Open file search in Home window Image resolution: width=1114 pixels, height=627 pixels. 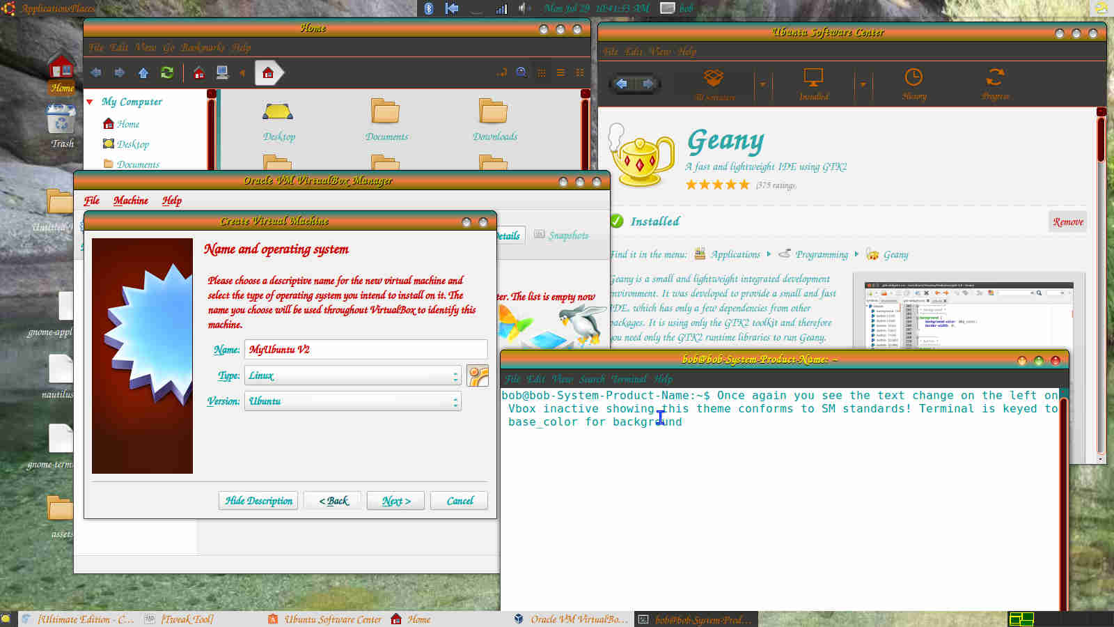coord(521,72)
